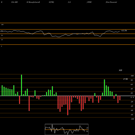135x135 pixels.
Task: Click the lowest red MR bar
Action: 68,106
